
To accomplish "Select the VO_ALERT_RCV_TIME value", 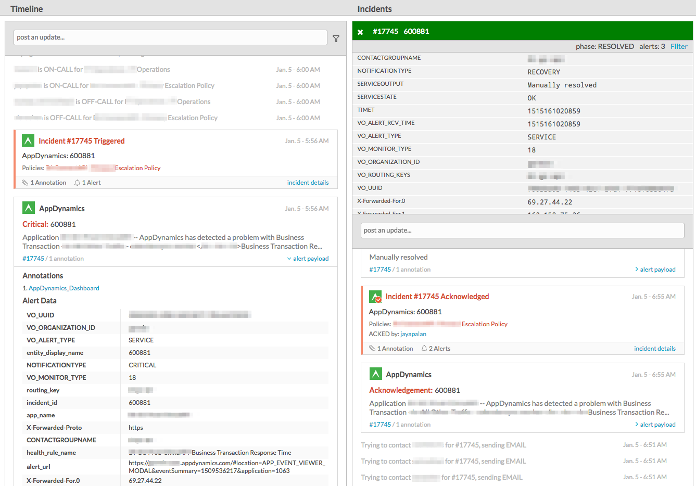I will [x=554, y=124].
